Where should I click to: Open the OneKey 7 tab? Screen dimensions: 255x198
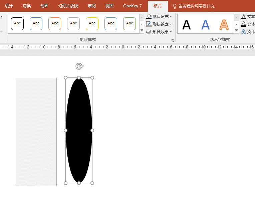click(132, 6)
